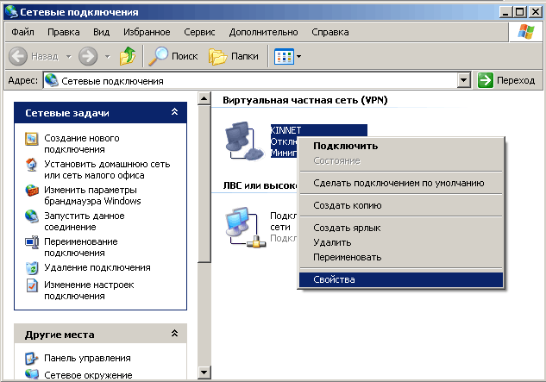Expand the address bar dropdown list

point(464,80)
